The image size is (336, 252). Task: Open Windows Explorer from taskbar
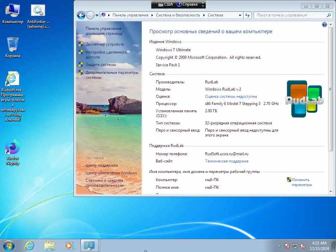50,245
